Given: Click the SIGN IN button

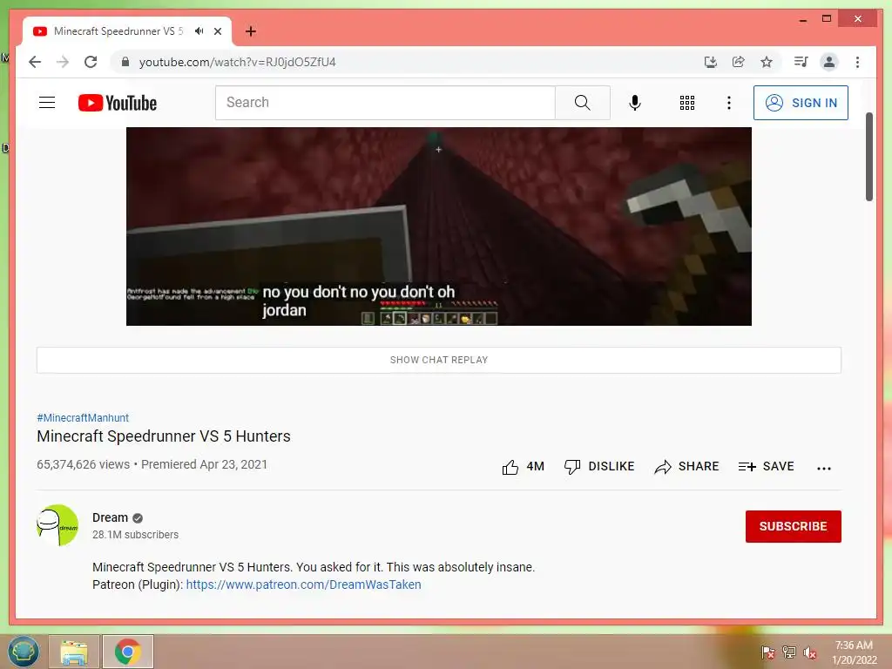Looking at the screenshot, I should click(801, 103).
